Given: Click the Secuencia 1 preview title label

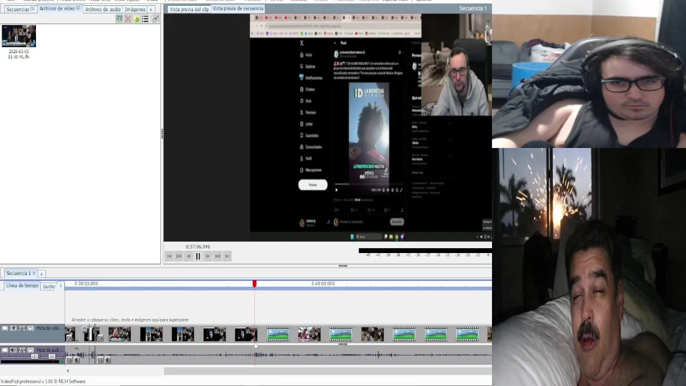Looking at the screenshot, I should pyautogui.click(x=473, y=8).
